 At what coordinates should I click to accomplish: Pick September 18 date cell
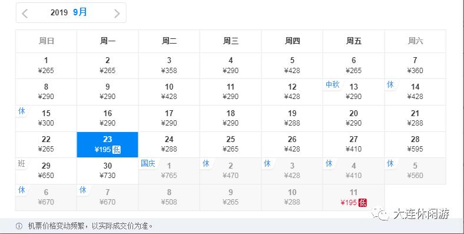coord(230,118)
